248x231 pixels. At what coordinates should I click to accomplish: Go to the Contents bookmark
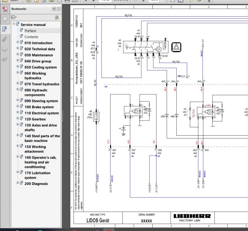(x=31, y=37)
